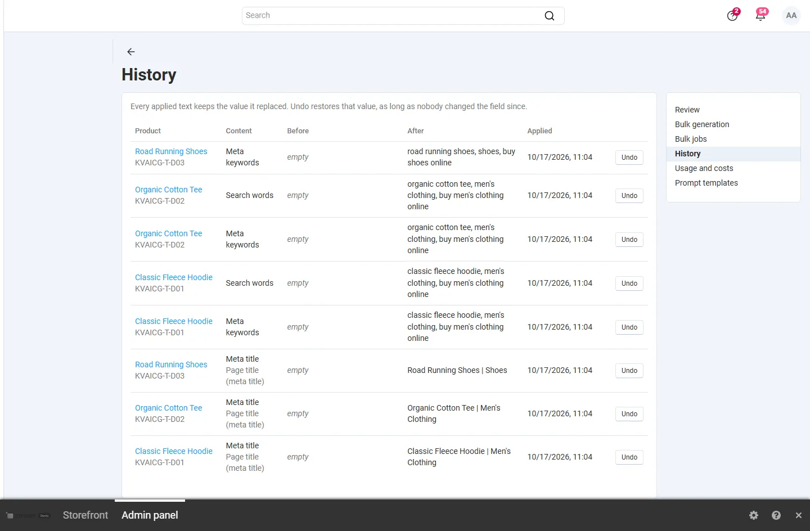
Task: Open Classic Fleece Hoodie link in Meta title row
Action: pyautogui.click(x=174, y=451)
